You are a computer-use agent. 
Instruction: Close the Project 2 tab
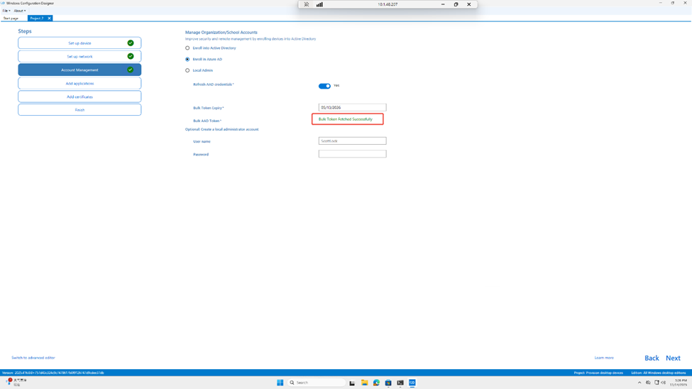50,18
